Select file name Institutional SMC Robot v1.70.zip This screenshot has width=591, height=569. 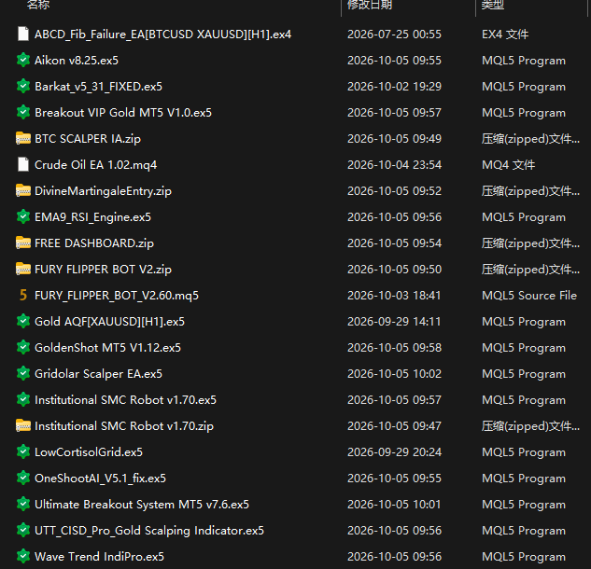[124, 426]
